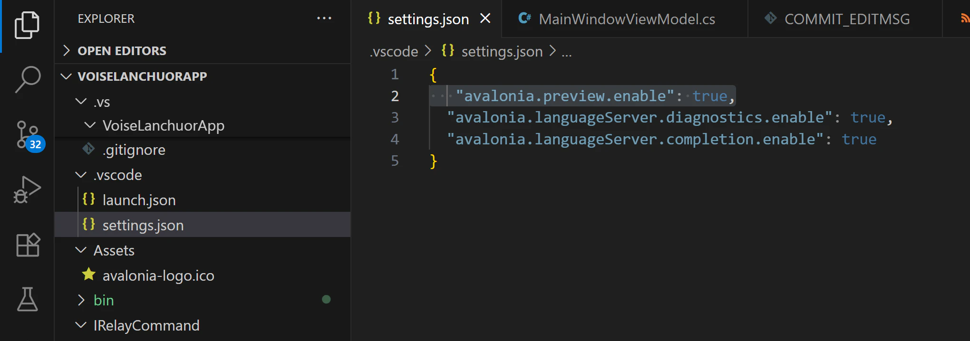This screenshot has height=341, width=970.
Task: Collapse the .vs folder
Action: pyautogui.click(x=81, y=101)
